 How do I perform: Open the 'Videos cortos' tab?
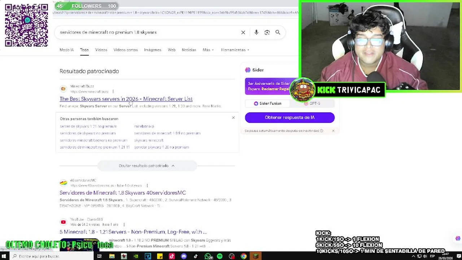pos(126,50)
